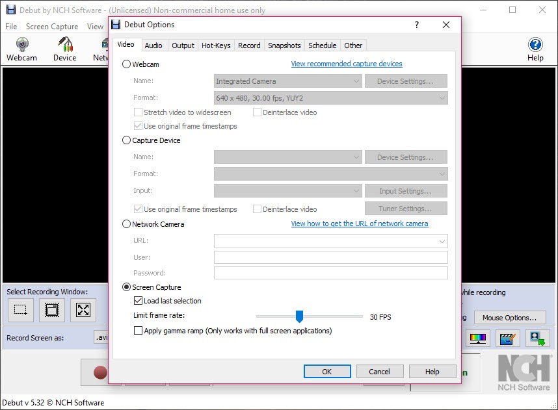Open the Integrated Camera name dropdown
558x410 pixels.
pyautogui.click(x=288, y=81)
